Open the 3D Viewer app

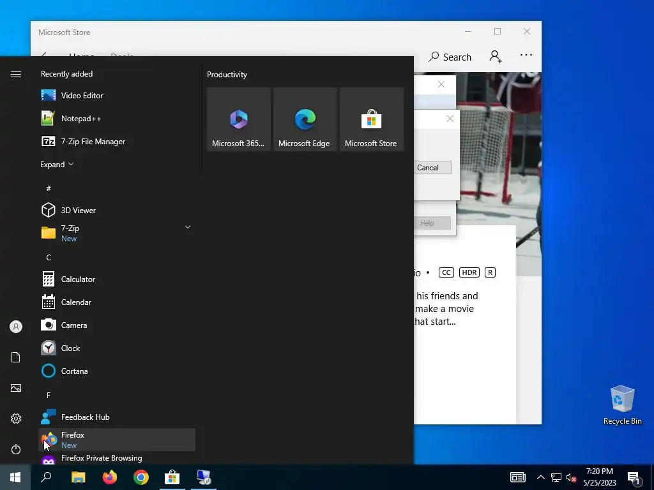click(x=117, y=210)
